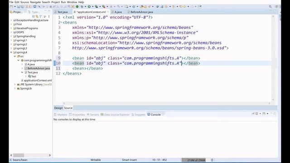Click the editor horizontal scrollbar
This screenshot has width=290, height=163.
pyautogui.click(x=166, y=103)
